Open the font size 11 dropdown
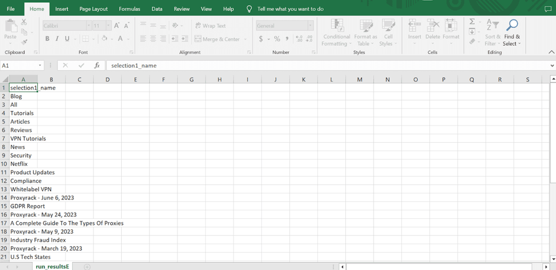This screenshot has height=270, width=556. [108, 26]
